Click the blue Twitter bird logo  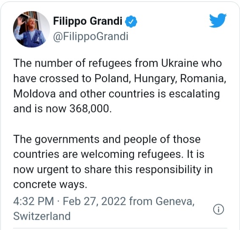(x=218, y=20)
